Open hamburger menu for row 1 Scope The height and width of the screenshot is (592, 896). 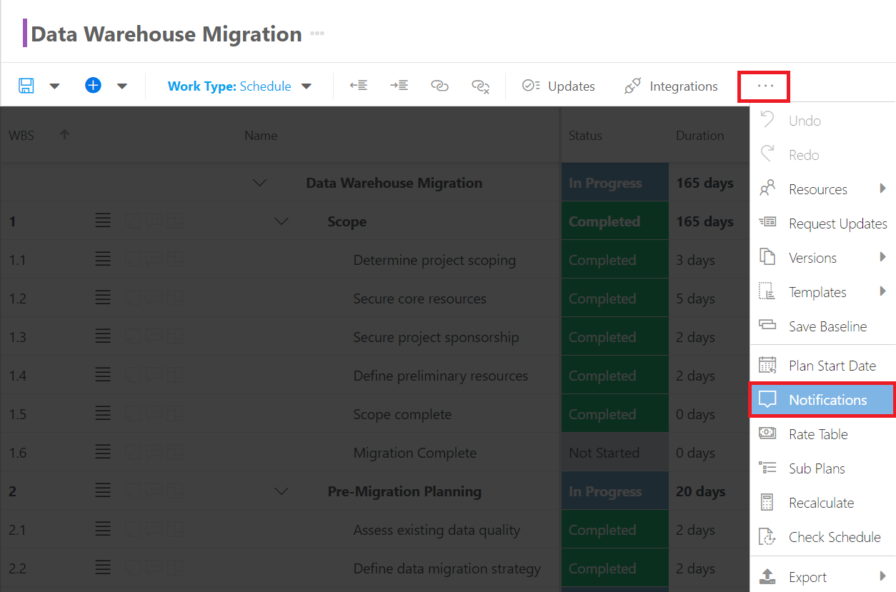[x=103, y=221]
